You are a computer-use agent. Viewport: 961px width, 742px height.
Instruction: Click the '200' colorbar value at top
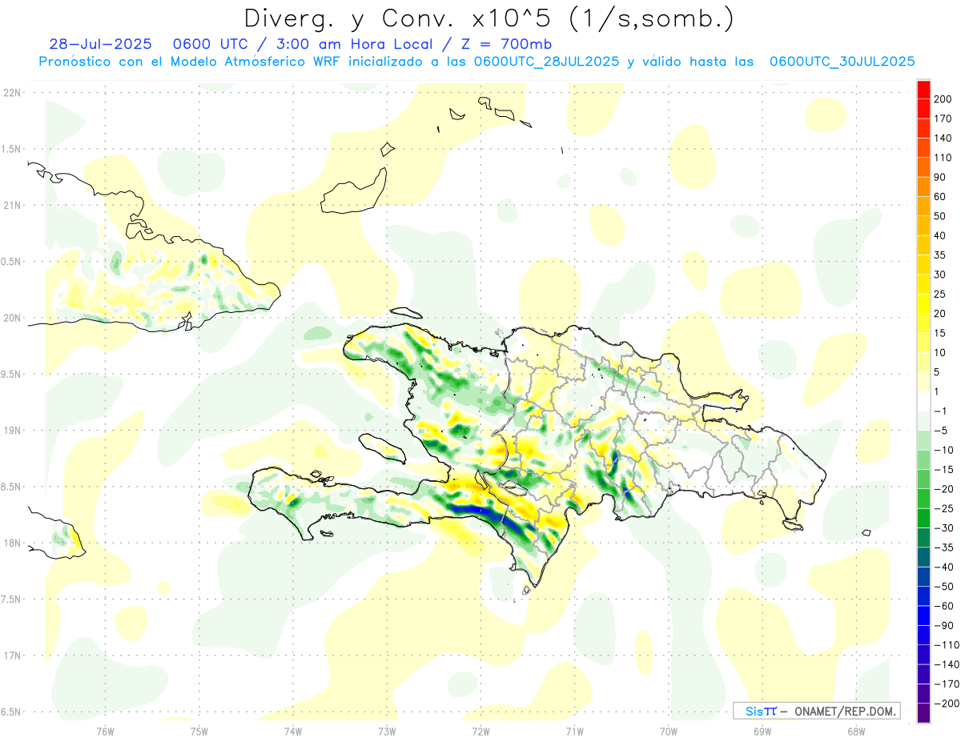coord(943,99)
